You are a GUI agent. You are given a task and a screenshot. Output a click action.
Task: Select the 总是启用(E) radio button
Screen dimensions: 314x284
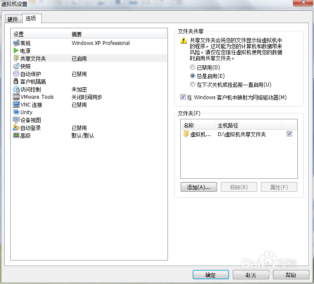192,76
